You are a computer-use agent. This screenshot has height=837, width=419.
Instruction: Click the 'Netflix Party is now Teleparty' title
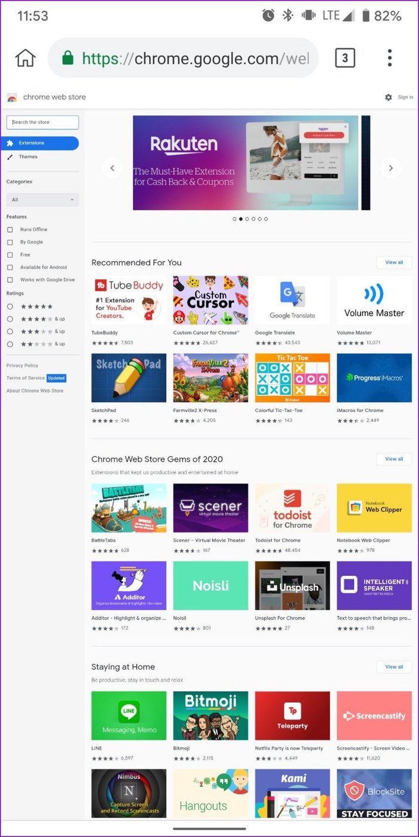(289, 748)
